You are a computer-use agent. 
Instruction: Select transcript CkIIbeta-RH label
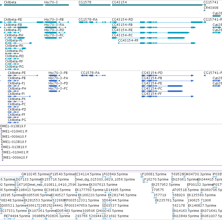point(14,35)
